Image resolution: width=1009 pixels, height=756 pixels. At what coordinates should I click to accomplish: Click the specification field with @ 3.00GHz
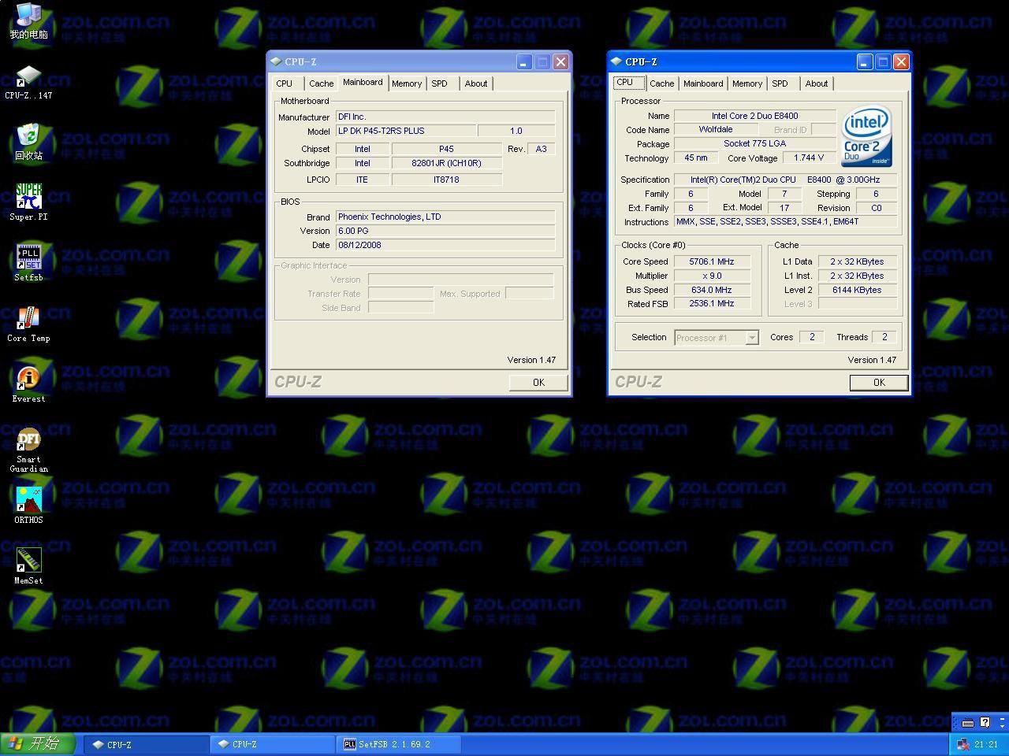click(785, 180)
